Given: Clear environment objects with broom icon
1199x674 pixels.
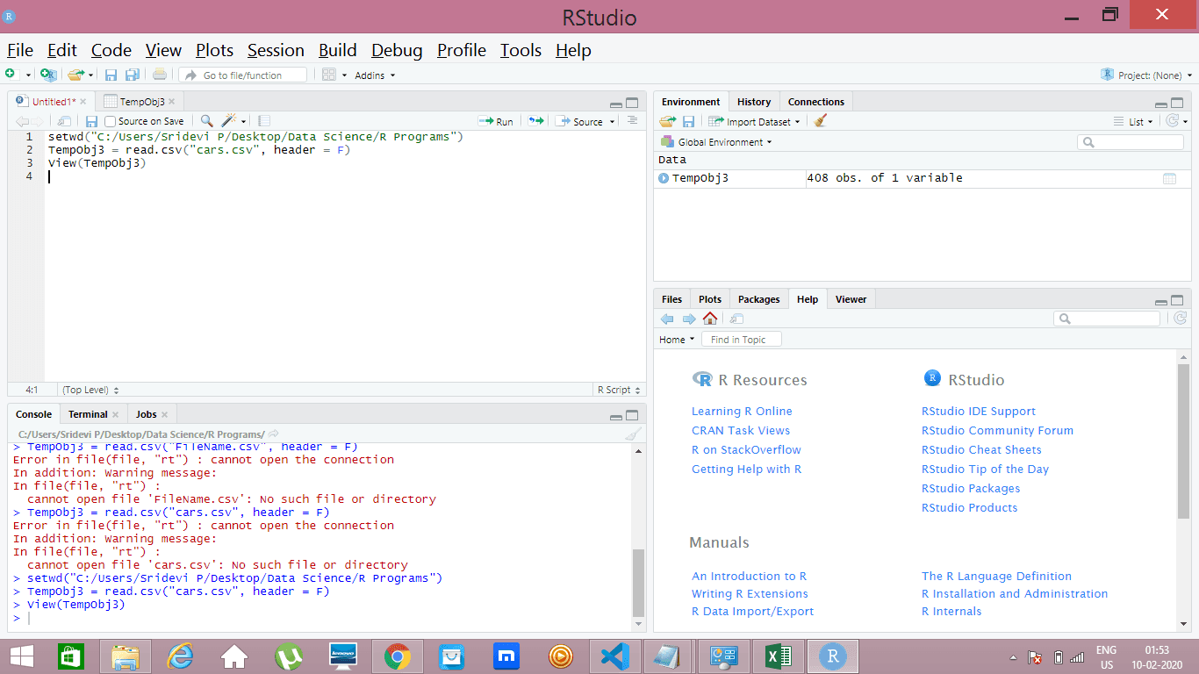Looking at the screenshot, I should (x=820, y=121).
